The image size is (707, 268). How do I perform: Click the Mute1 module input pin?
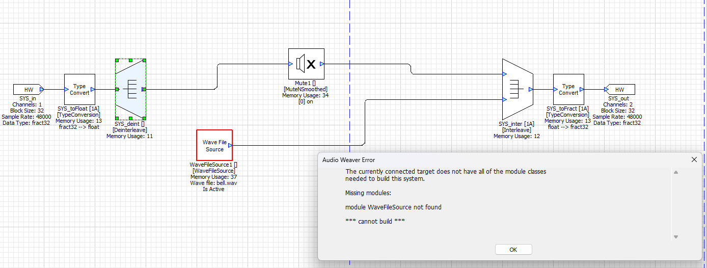click(290, 64)
